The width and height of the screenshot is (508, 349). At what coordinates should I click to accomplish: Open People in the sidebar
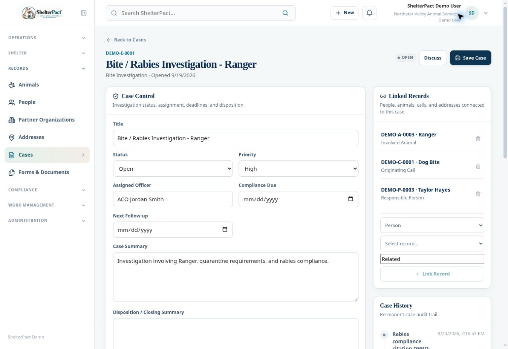[47, 102]
